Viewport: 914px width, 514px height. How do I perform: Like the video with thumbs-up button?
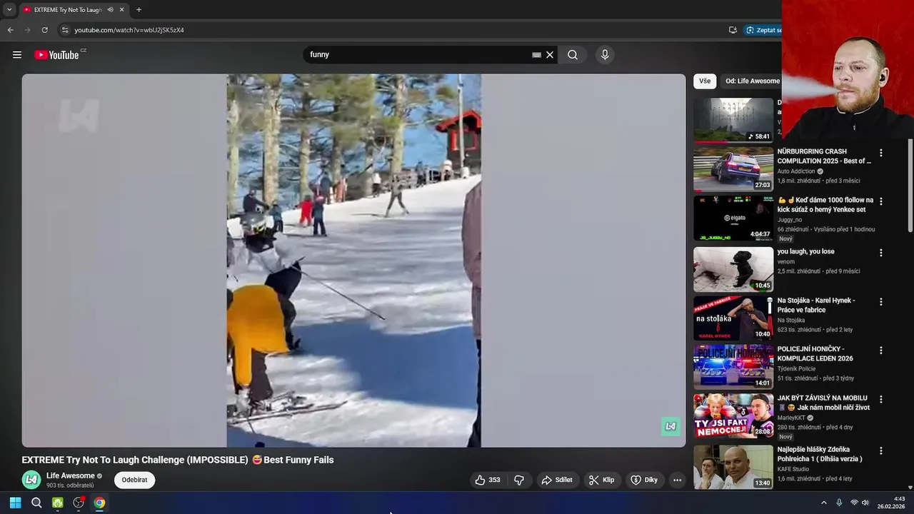click(488, 480)
